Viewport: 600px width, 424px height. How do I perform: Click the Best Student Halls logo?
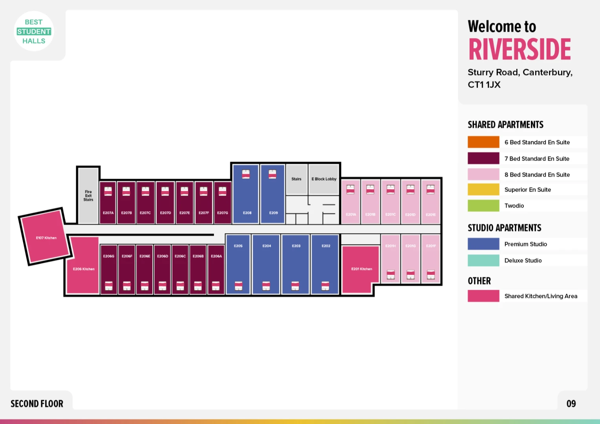coord(34,31)
